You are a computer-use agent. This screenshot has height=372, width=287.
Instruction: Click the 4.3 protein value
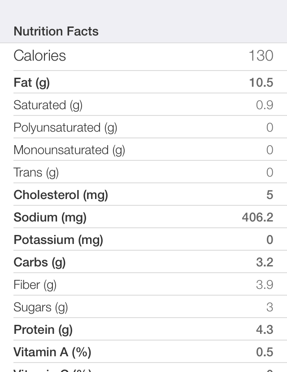tap(265, 329)
